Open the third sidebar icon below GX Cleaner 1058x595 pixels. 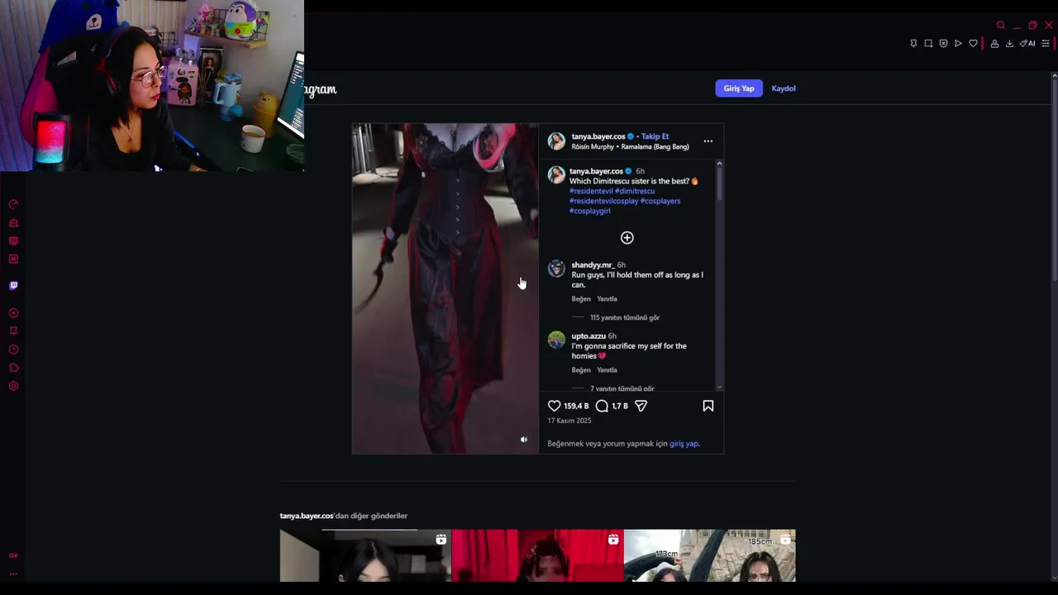pyautogui.click(x=13, y=240)
